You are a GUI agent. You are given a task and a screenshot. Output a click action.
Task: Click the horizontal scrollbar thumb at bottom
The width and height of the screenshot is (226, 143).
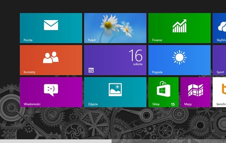point(56,141)
